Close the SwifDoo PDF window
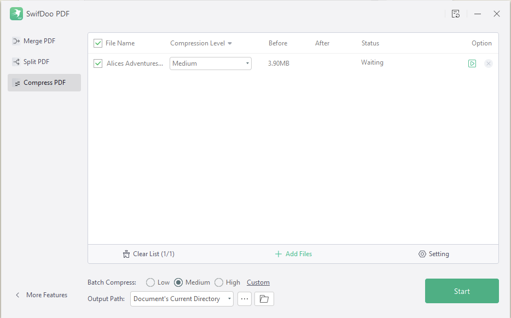 [x=496, y=14]
